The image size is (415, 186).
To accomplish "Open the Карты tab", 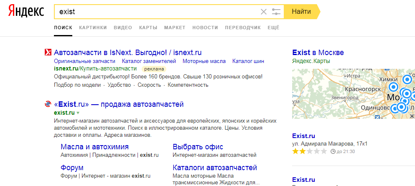I will tap(148, 28).
